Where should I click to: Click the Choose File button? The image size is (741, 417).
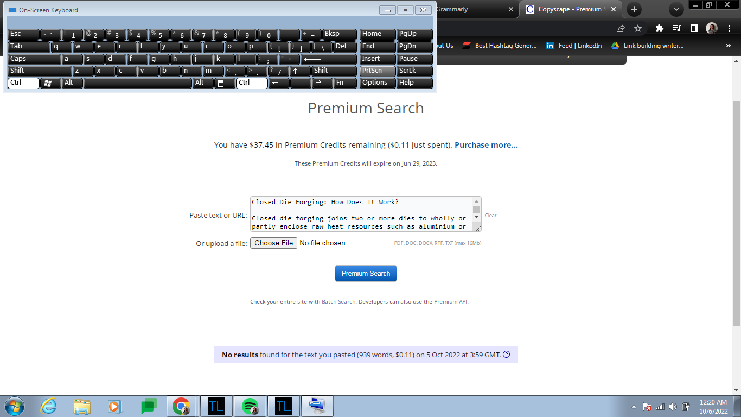(274, 243)
